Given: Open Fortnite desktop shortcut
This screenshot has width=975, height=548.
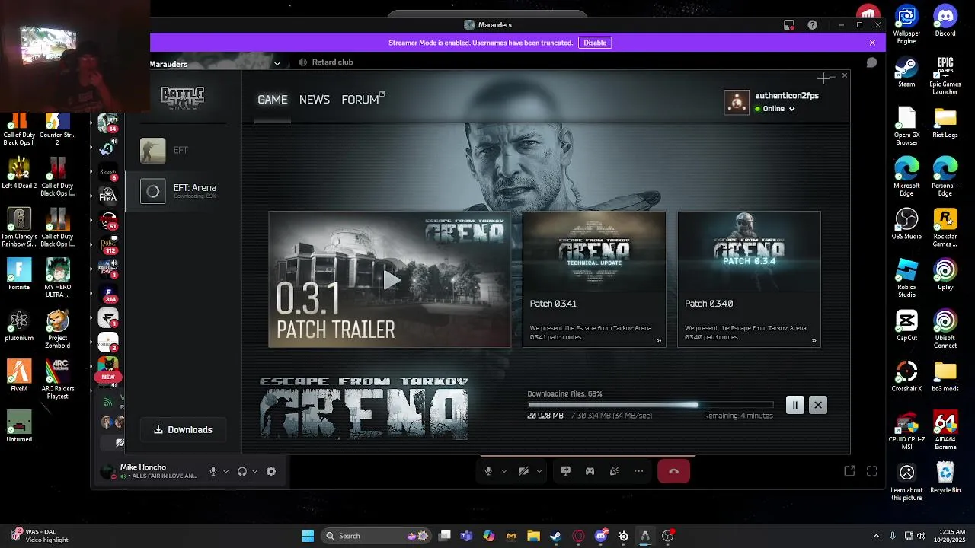Looking at the screenshot, I should [19, 275].
